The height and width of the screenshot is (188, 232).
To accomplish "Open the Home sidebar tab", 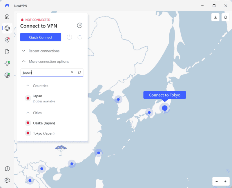I will [7, 17].
